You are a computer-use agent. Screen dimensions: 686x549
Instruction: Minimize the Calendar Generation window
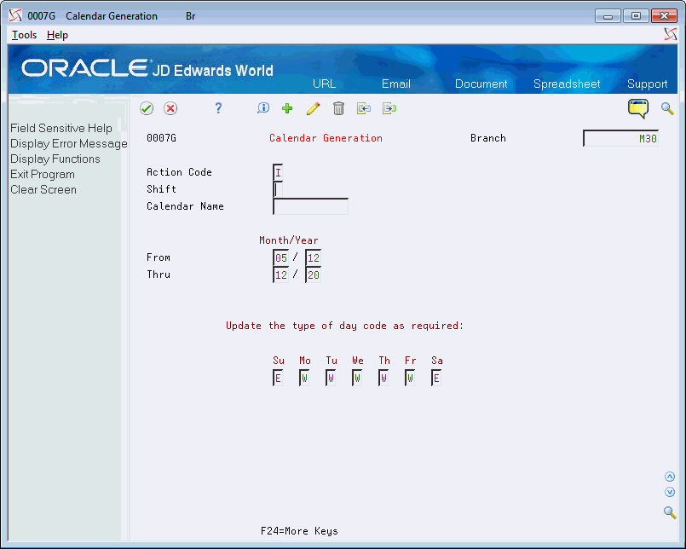tap(608, 16)
